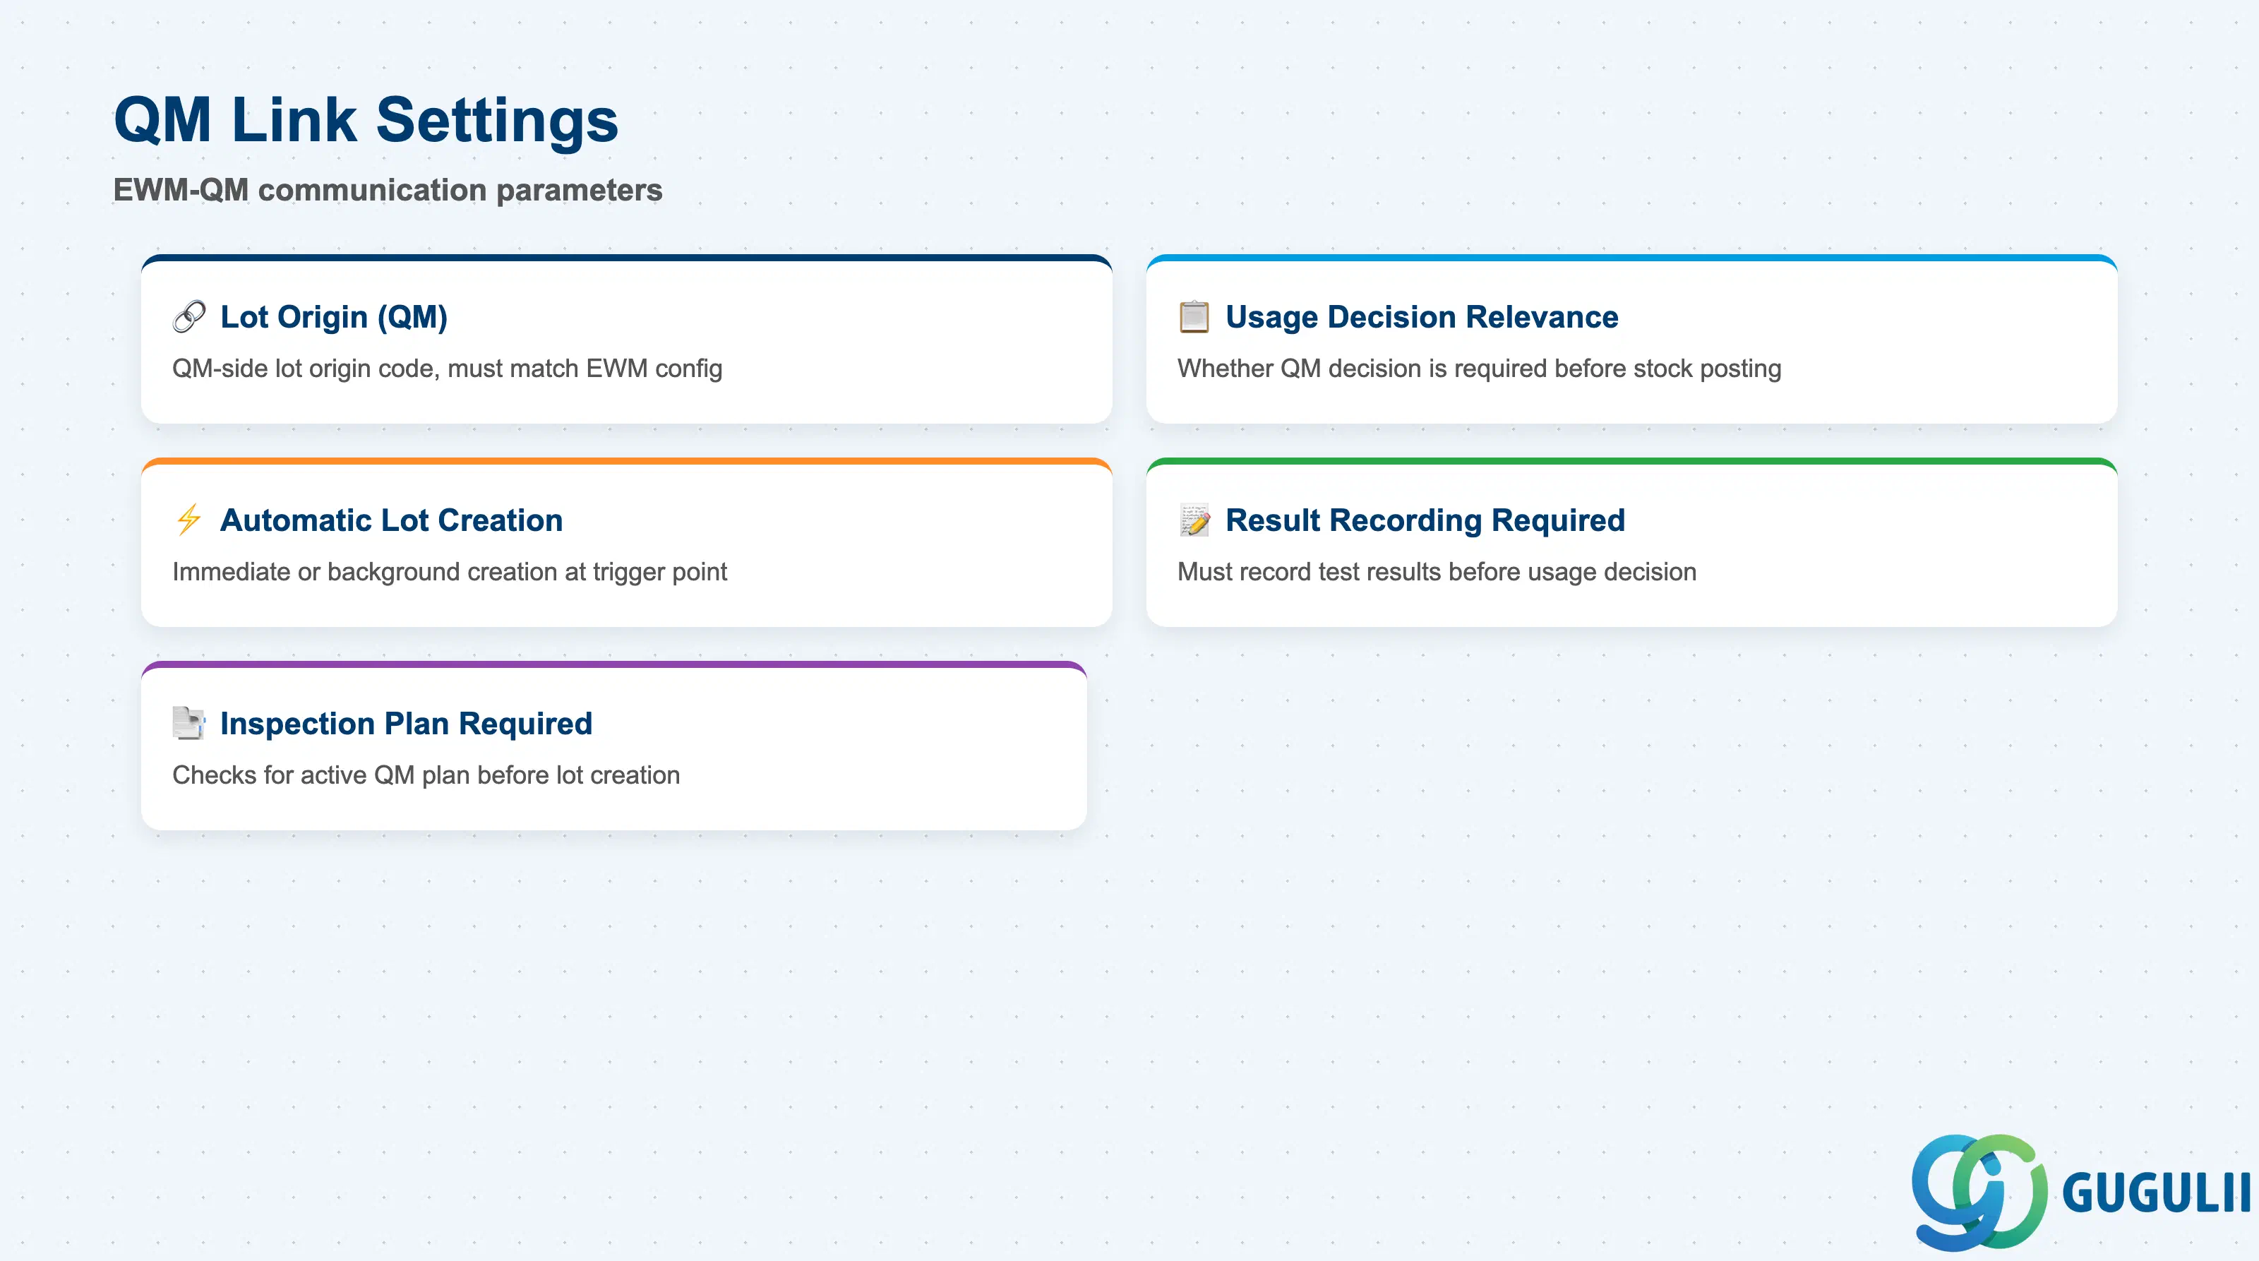Click the memo pencil icon beside Result Recording Required

coord(1194,519)
